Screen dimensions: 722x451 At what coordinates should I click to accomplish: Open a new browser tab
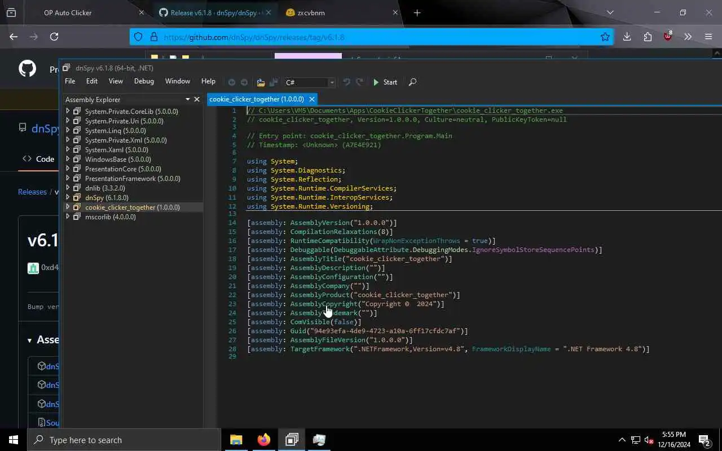point(417,12)
